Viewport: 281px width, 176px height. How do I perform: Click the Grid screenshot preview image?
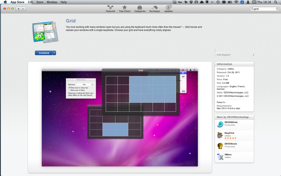click(120, 118)
